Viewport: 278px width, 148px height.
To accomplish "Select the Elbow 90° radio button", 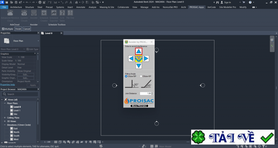I will [x=126, y=76].
